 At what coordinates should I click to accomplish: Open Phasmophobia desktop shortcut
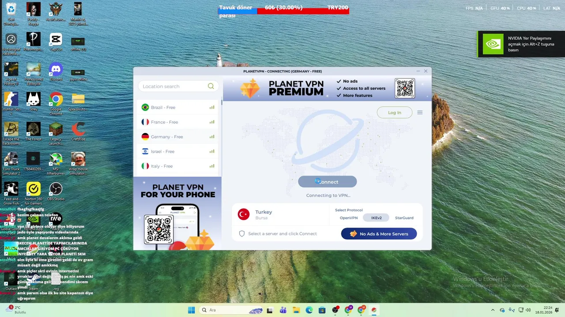[x=34, y=42]
